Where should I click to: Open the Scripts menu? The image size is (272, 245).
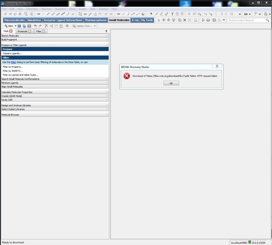point(82,9)
